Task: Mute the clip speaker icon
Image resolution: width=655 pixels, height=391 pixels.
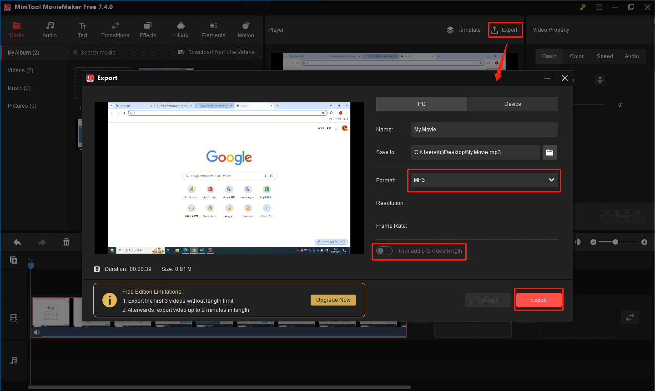Action: tap(37, 332)
